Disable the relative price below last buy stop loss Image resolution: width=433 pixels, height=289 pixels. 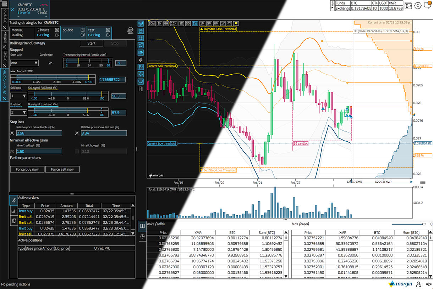coord(12,133)
